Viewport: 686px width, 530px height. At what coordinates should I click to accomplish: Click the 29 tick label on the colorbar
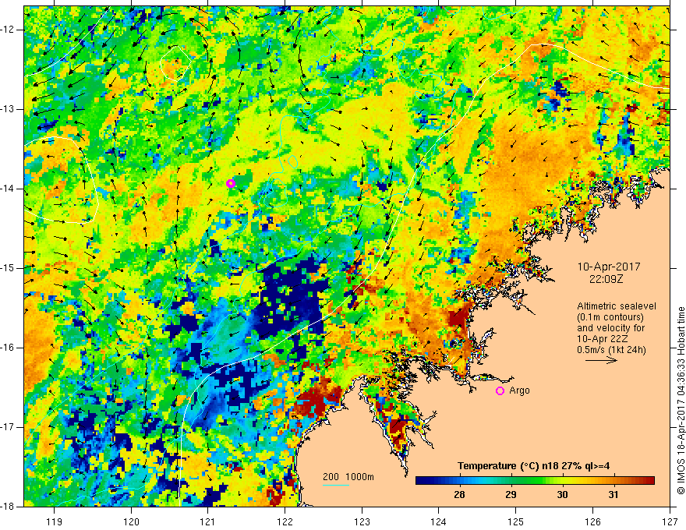click(x=511, y=495)
